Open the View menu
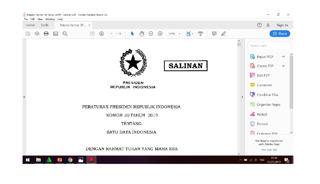 40,19
